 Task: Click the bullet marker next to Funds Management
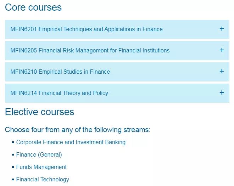13,167
